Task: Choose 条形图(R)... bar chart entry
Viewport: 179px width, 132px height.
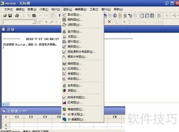Action: point(83,85)
